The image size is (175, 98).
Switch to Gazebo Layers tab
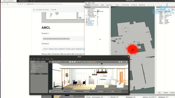coord(43,62)
